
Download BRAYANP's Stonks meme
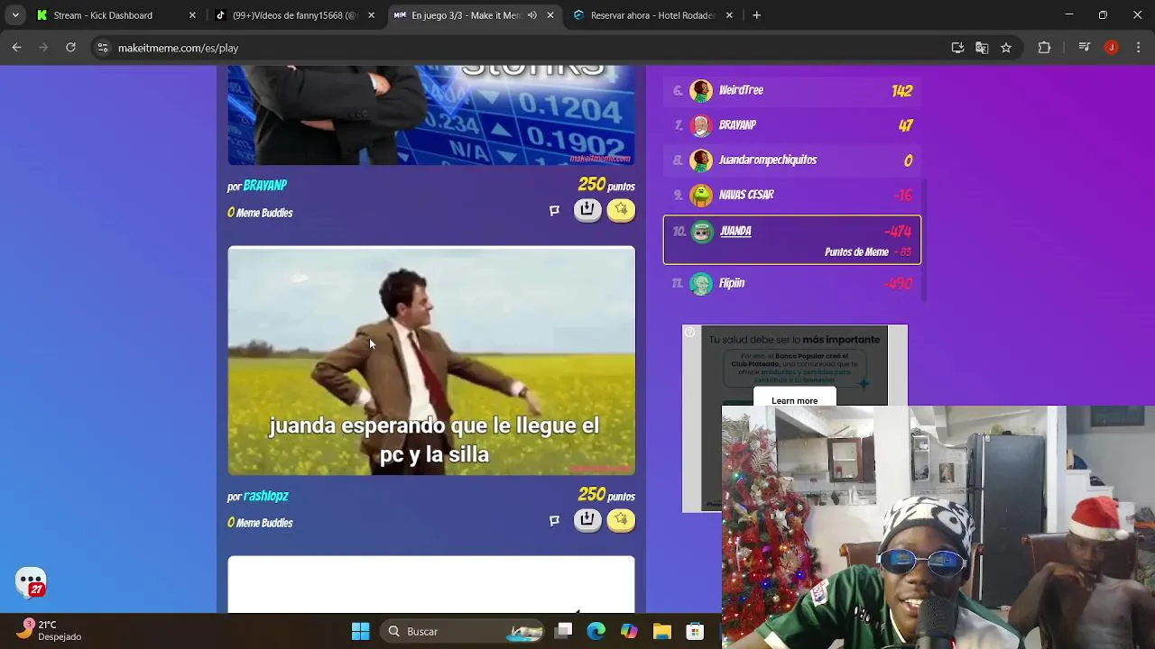point(587,210)
